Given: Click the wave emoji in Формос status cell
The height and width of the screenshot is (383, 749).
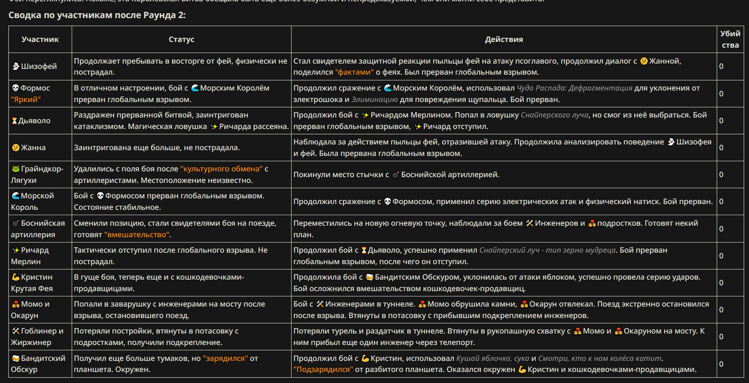Looking at the screenshot, I should [195, 88].
